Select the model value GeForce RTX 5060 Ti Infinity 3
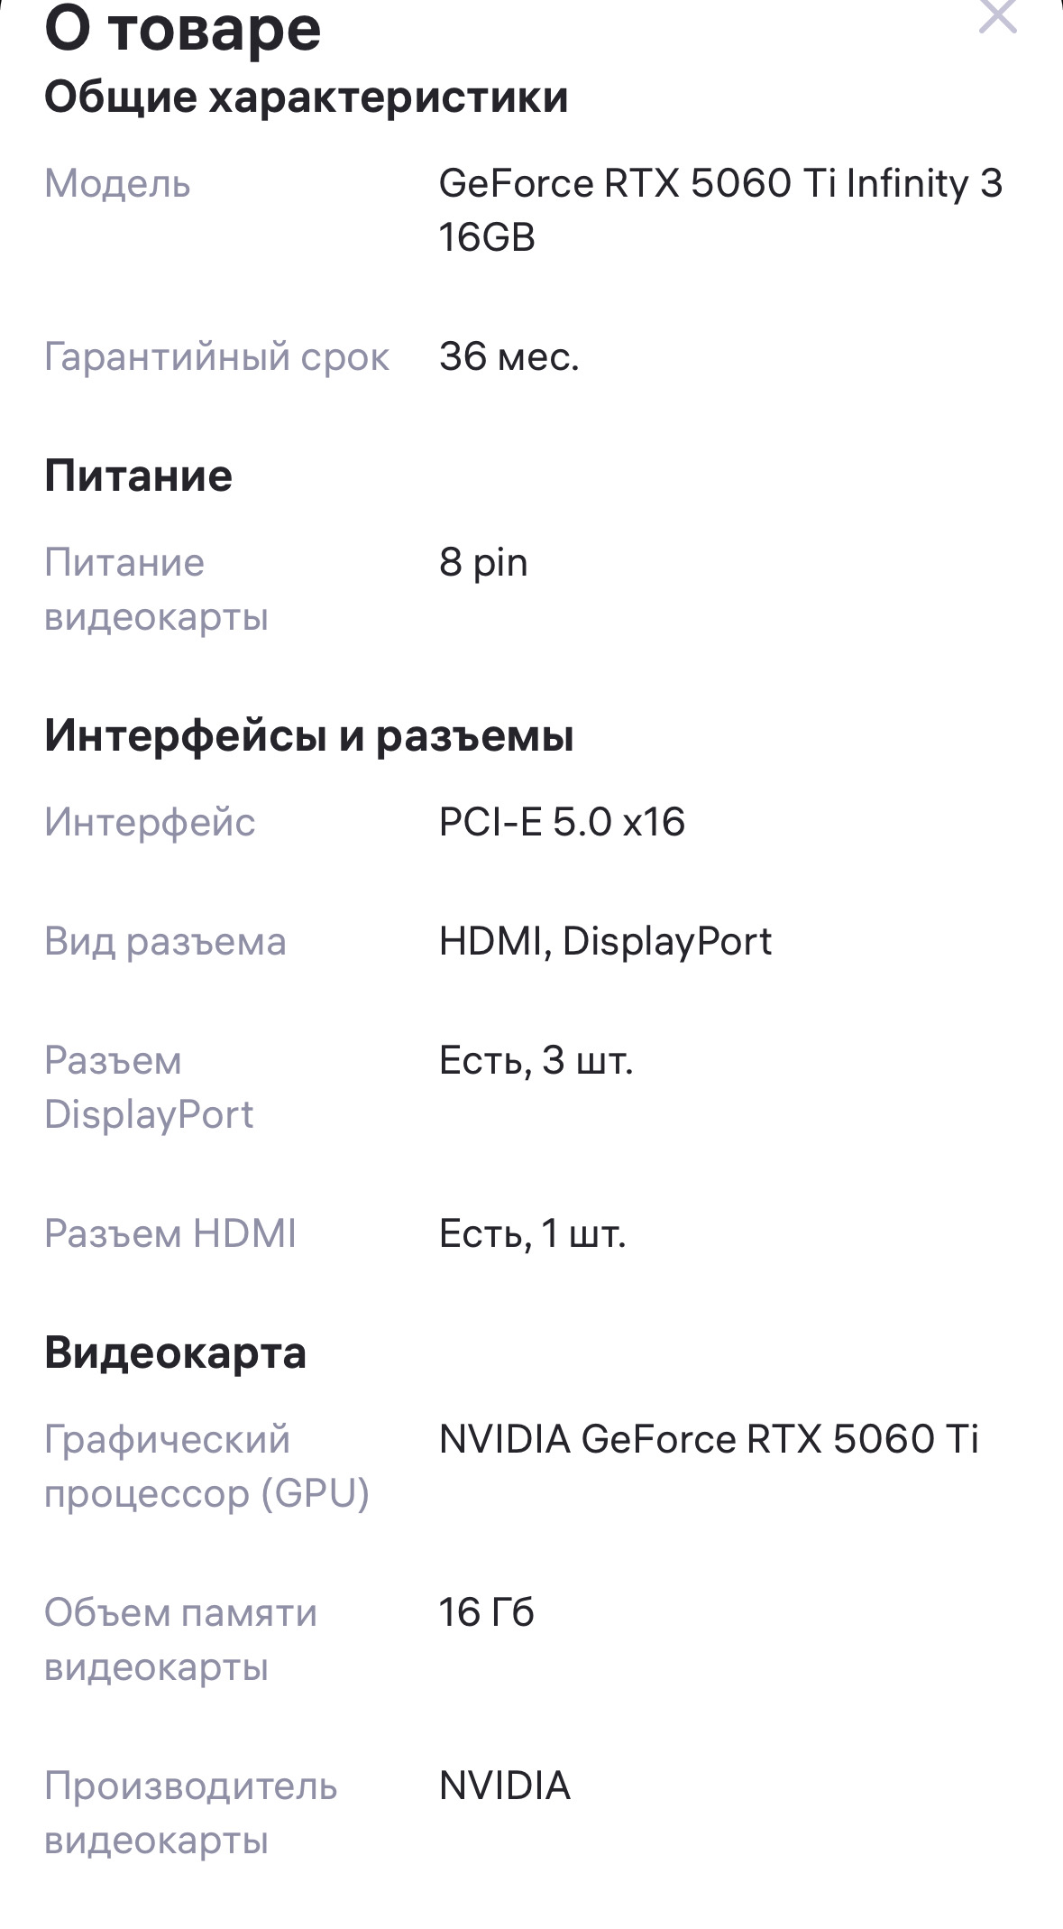This screenshot has height=1929, width=1063. pos(719,184)
